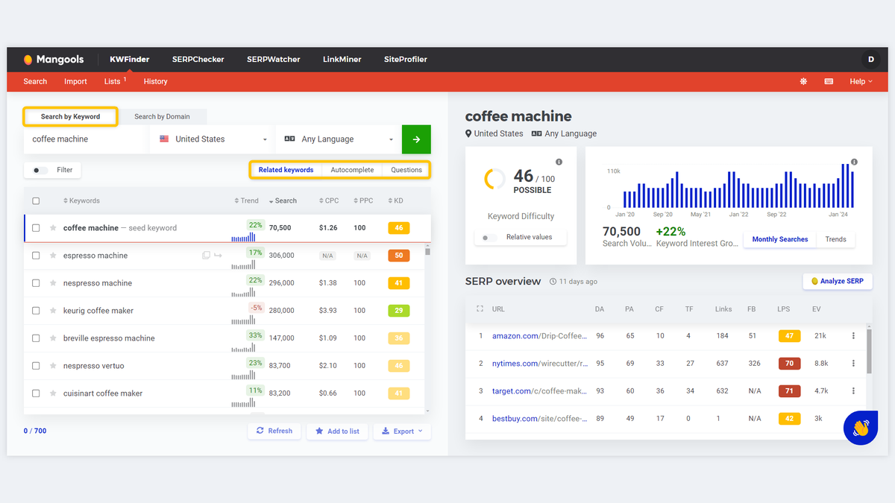
Task: Open LinkMiner tool
Action: 342,60
